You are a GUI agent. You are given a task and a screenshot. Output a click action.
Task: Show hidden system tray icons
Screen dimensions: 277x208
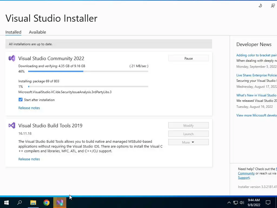tap(229, 203)
